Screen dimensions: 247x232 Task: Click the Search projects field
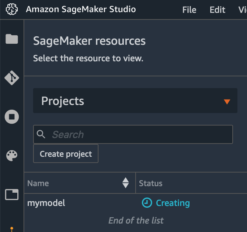pos(140,134)
